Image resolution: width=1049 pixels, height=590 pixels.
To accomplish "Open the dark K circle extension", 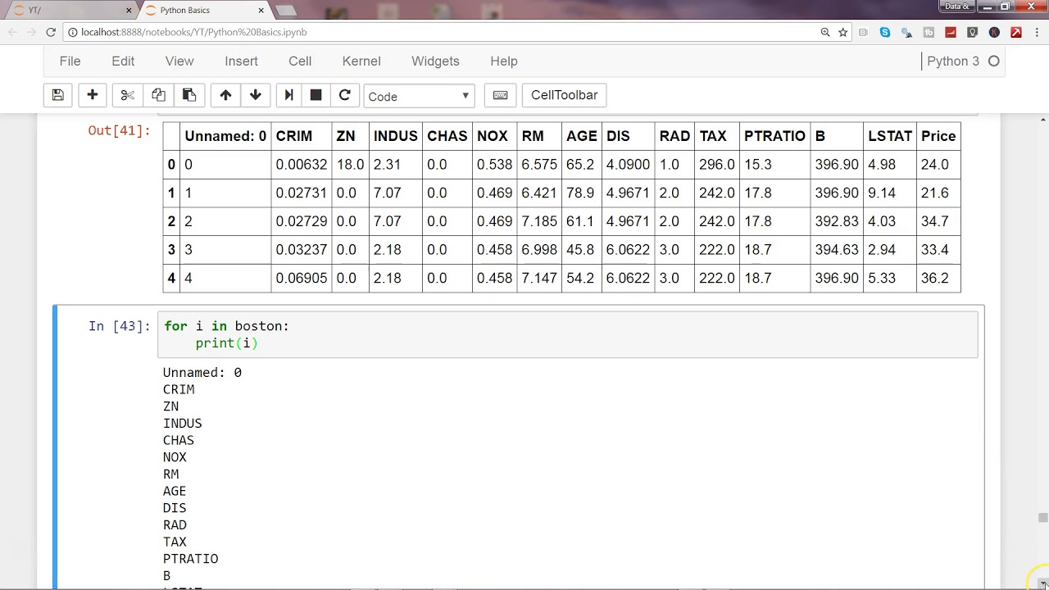I will tap(994, 32).
